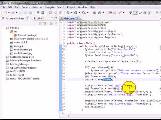
Task: Collapse all in Package Explorer
Action: point(40,23)
